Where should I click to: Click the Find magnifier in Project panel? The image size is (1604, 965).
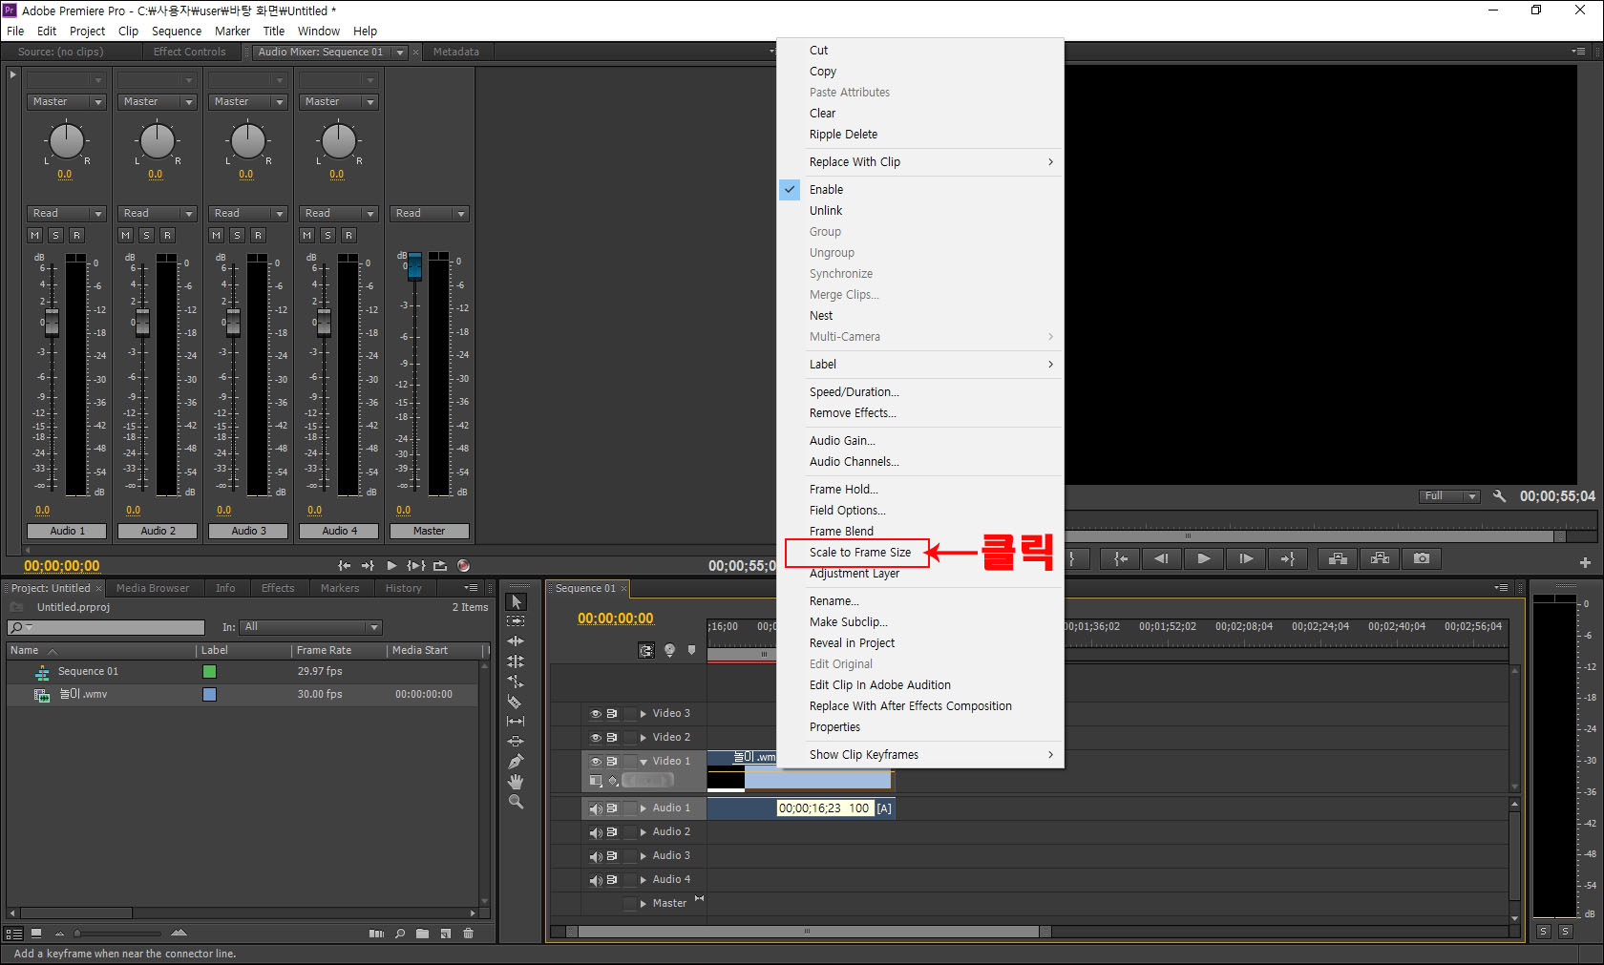[x=400, y=934]
